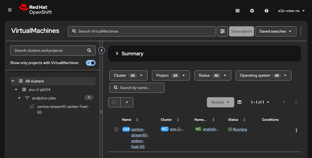Open advanced search filters icon
Image resolution: width=312 pixels, height=158 pixels.
222,31
